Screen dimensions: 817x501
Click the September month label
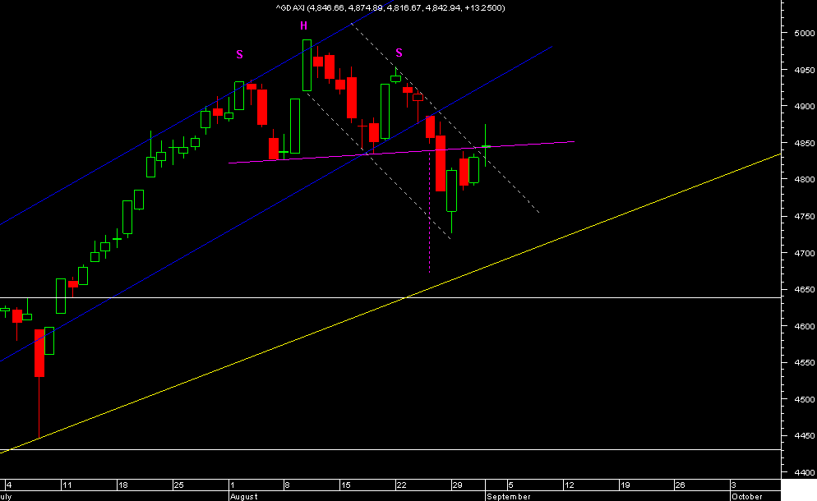pos(509,496)
